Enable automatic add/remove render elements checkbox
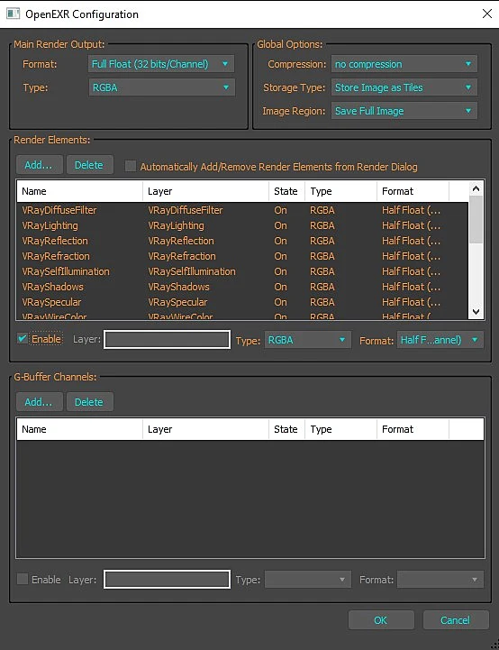Screen dimensions: 499x650 coord(131,166)
